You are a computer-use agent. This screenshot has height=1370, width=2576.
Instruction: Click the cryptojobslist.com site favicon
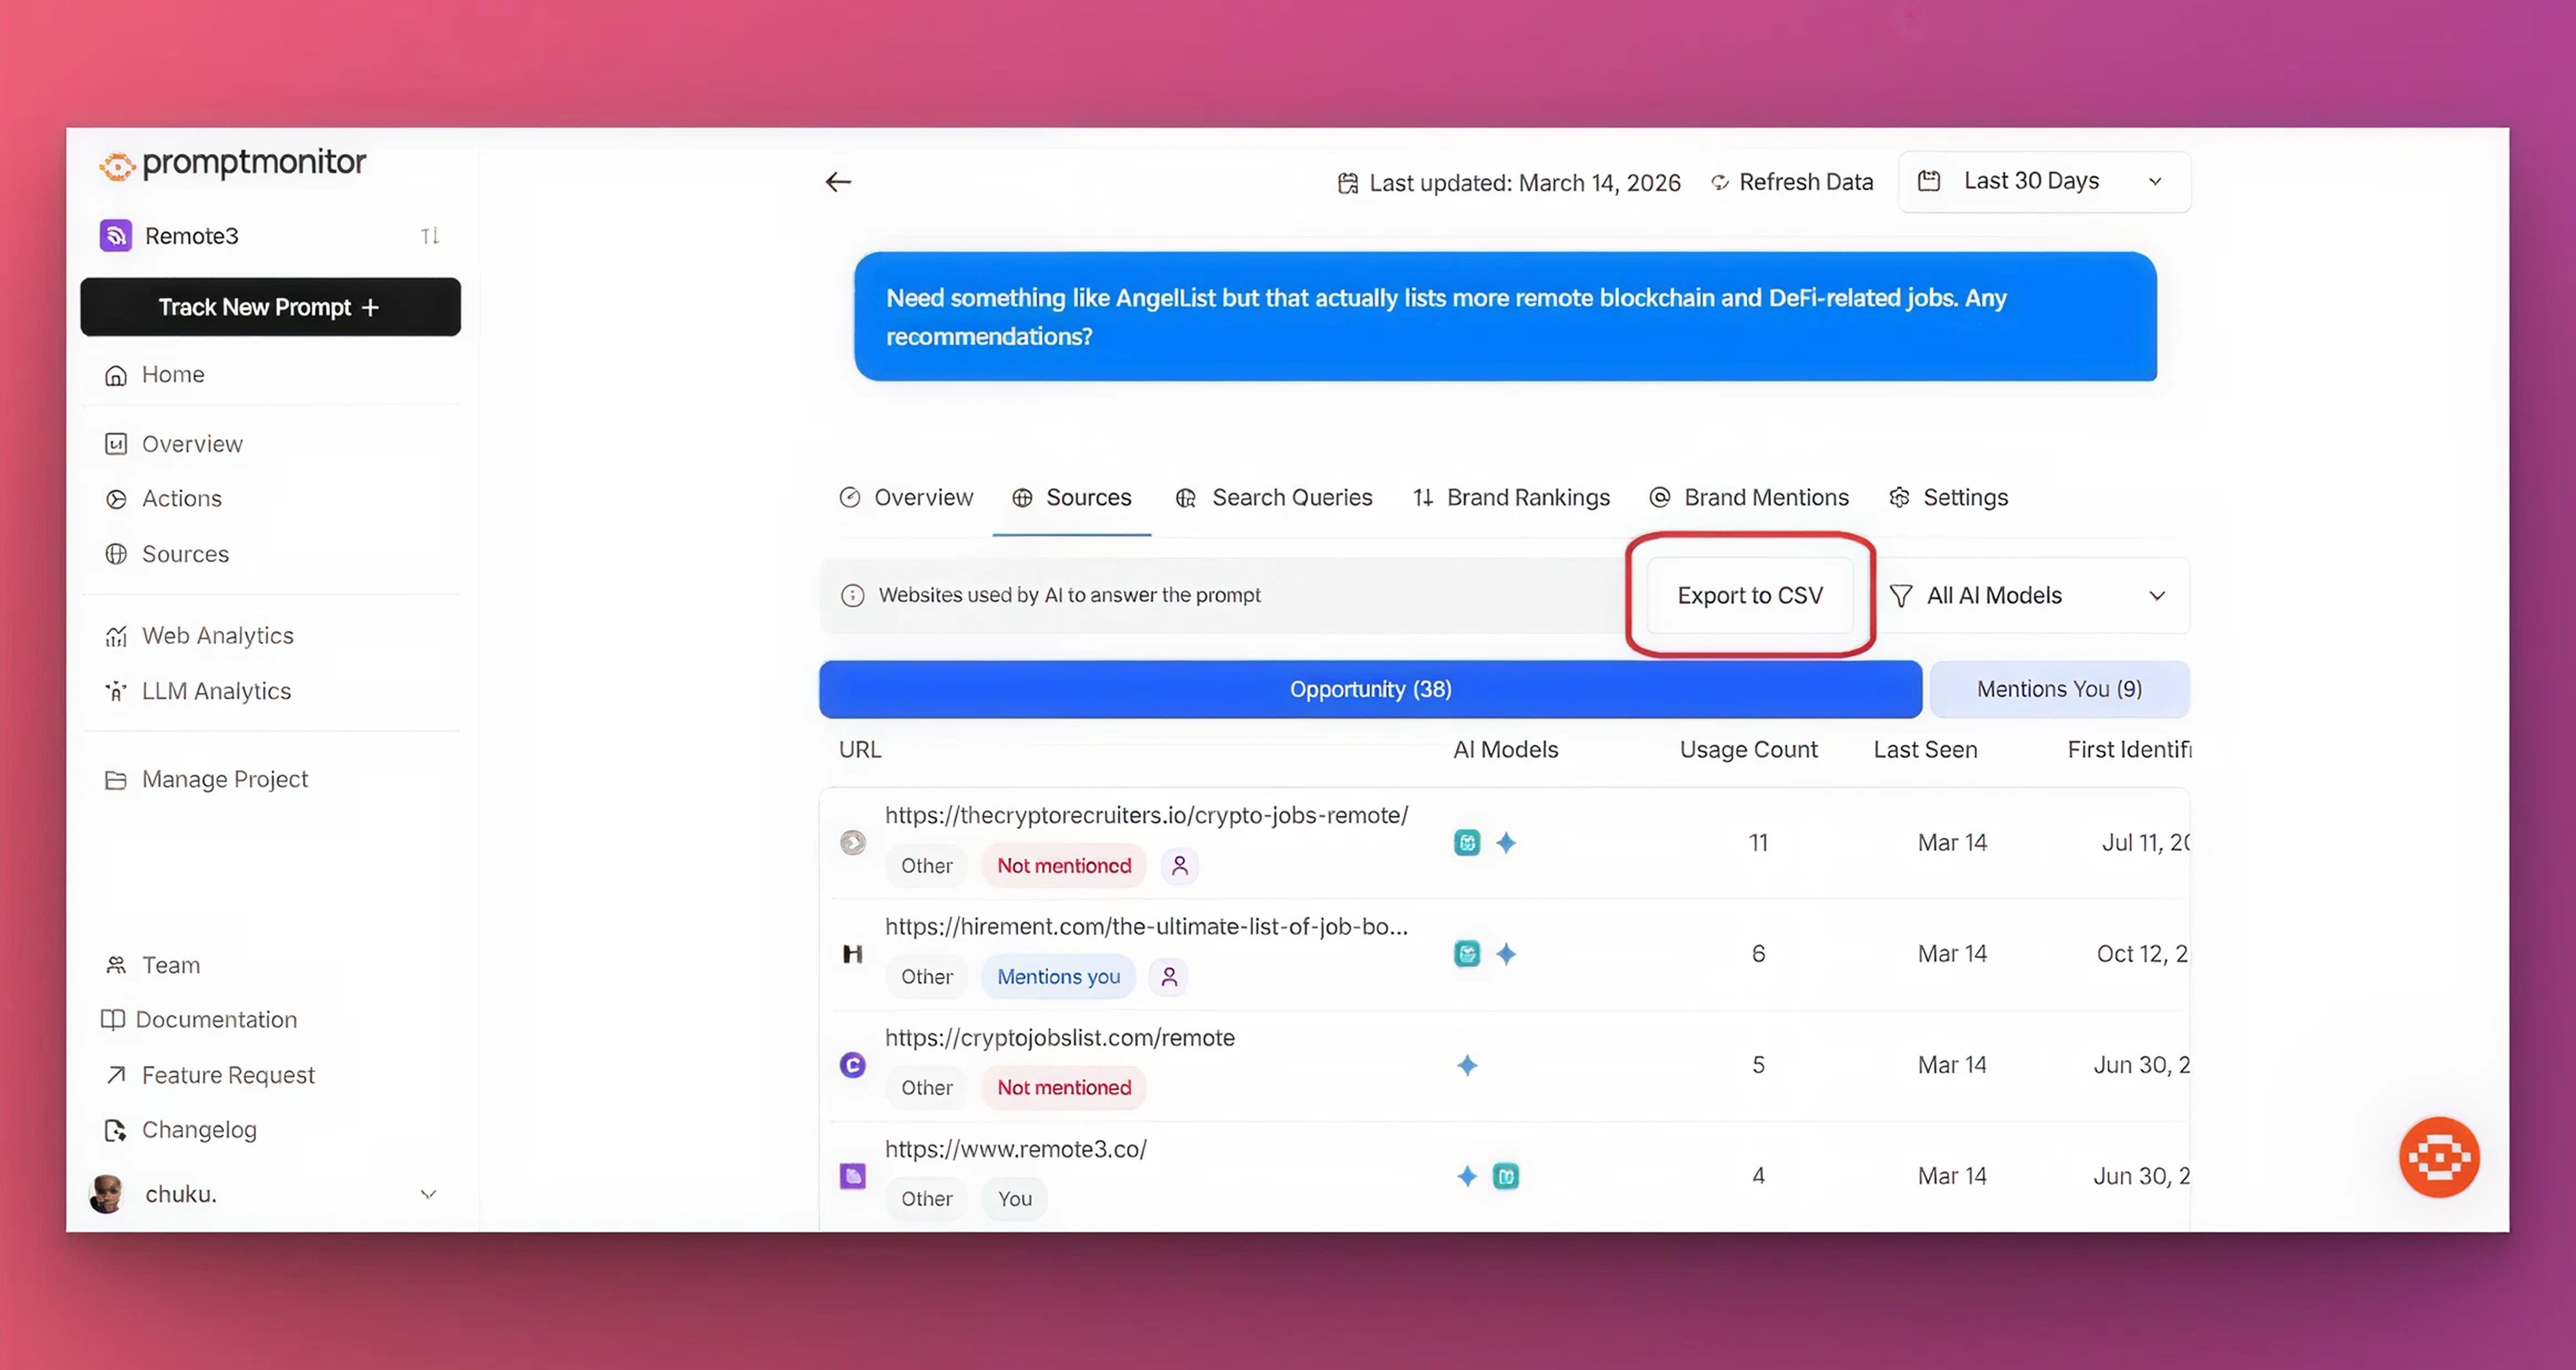(852, 1065)
